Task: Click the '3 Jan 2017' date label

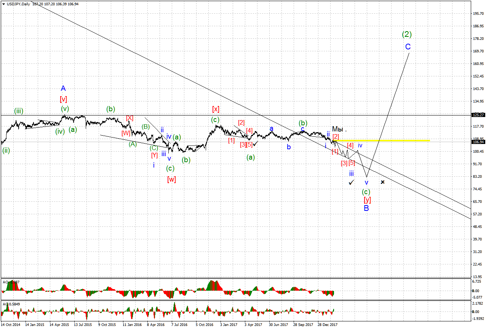Action: (x=229, y=325)
